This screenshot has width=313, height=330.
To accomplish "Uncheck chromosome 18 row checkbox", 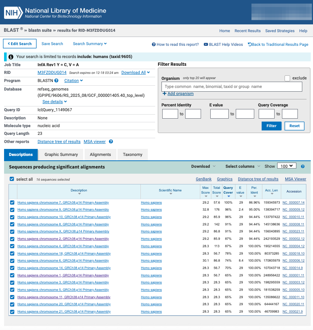I will pyautogui.click(x=12, y=254).
